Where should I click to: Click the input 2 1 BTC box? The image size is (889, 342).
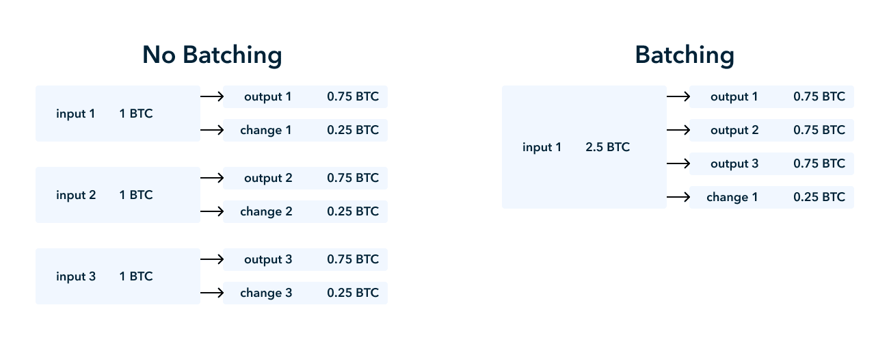coord(118,195)
